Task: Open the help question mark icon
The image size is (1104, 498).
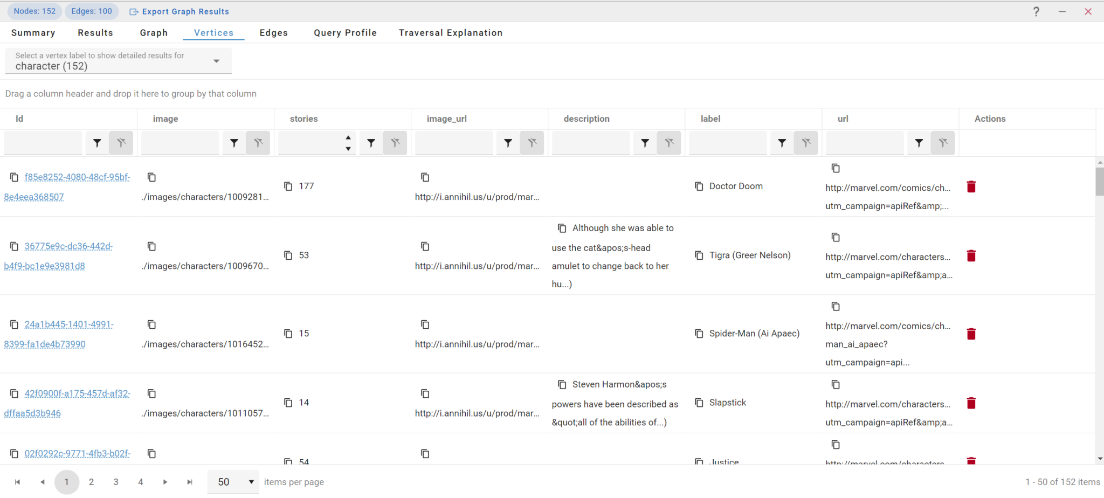Action: coord(1036,11)
